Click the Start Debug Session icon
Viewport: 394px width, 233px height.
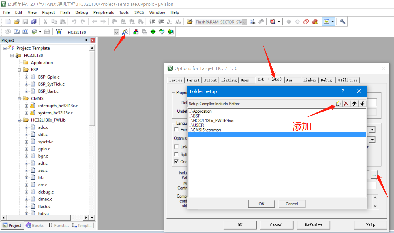tap(273, 22)
